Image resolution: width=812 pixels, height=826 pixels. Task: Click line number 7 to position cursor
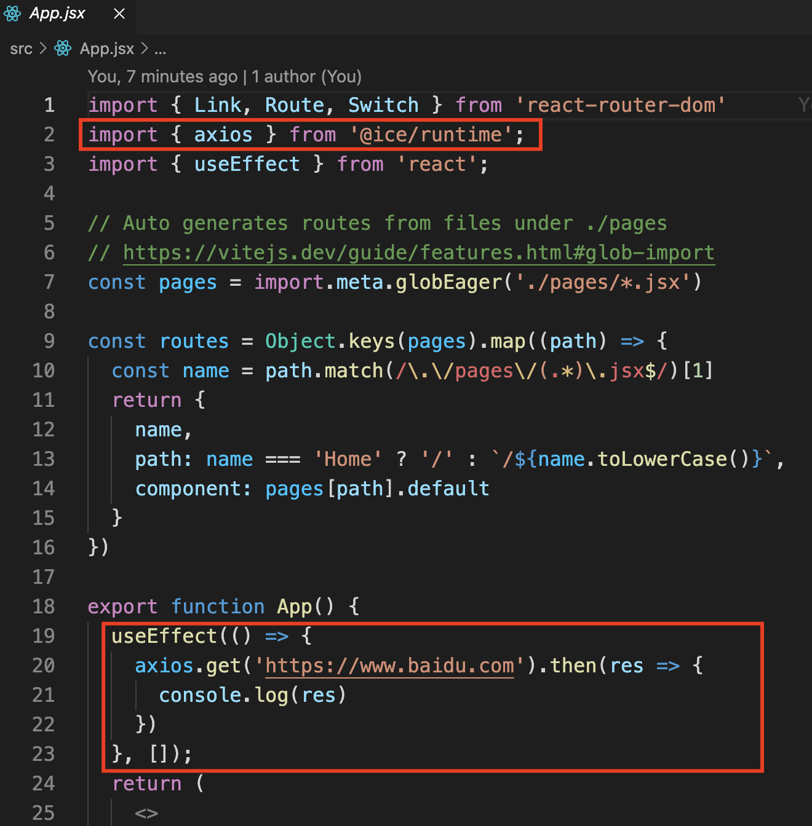pos(49,281)
